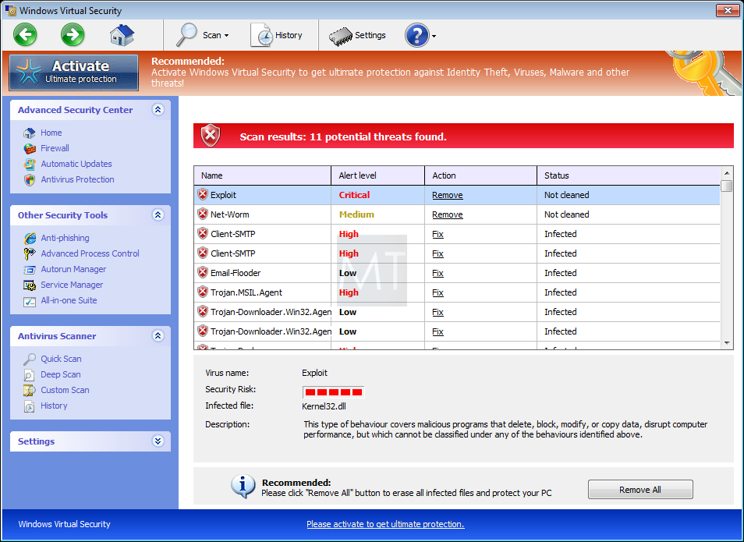Click the Remove All button
Screen dimensions: 744x542
click(639, 490)
